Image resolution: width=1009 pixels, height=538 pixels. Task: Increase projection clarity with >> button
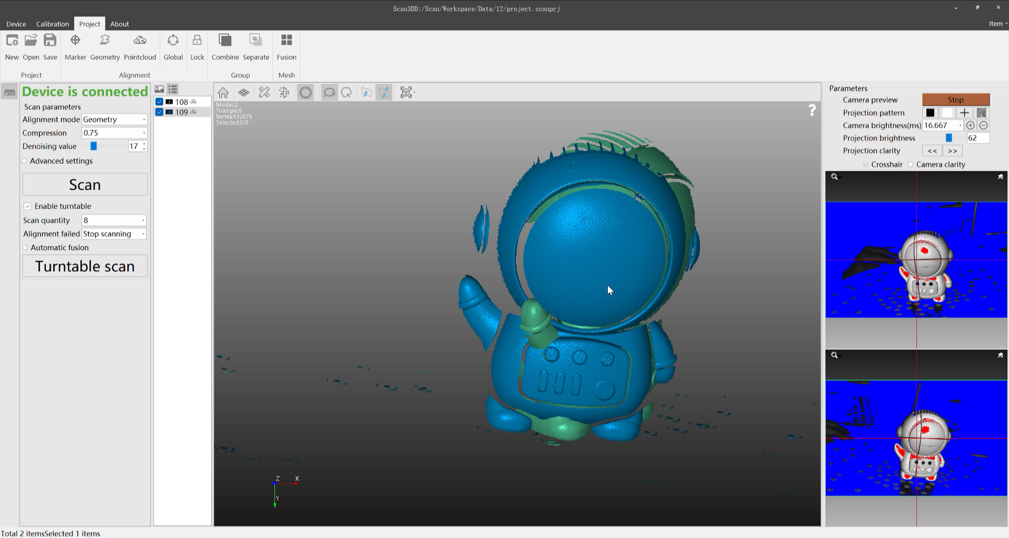[x=952, y=151]
